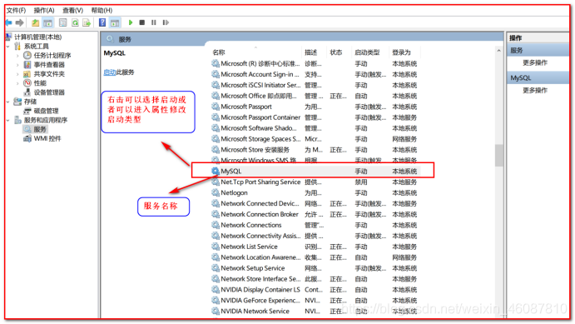575x324 pixels.
Task: Click Network Connections service icon
Action: coord(216,225)
